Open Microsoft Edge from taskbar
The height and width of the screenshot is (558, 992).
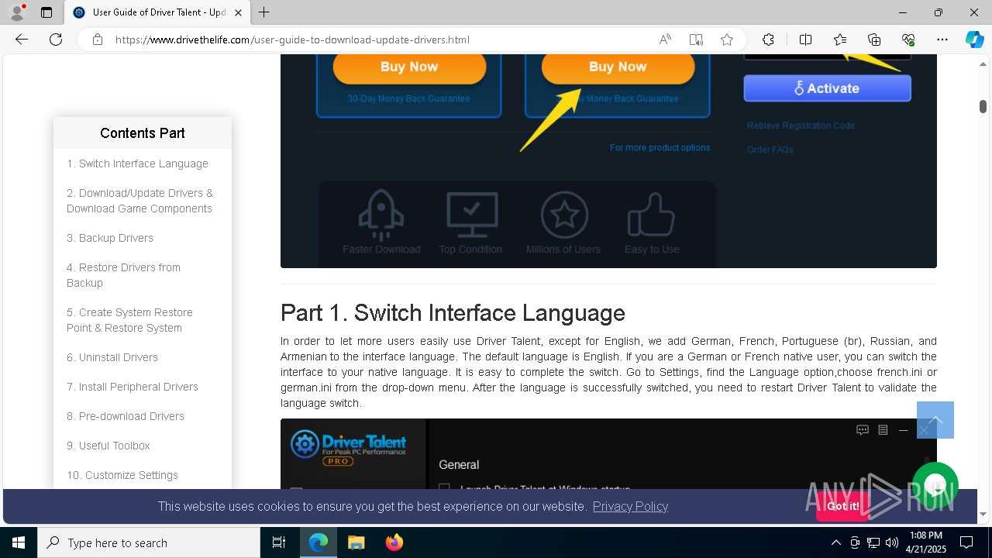[319, 542]
